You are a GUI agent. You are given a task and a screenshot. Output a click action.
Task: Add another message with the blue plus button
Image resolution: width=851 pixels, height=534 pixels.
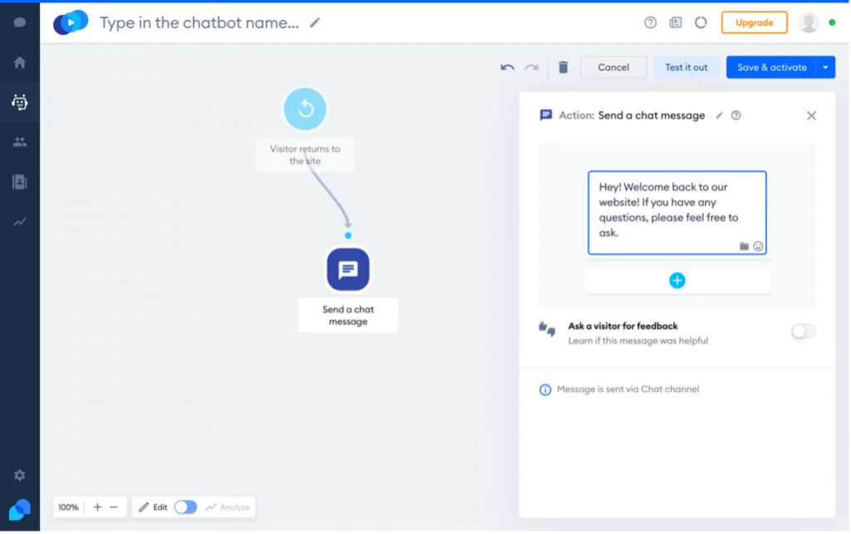(x=676, y=280)
